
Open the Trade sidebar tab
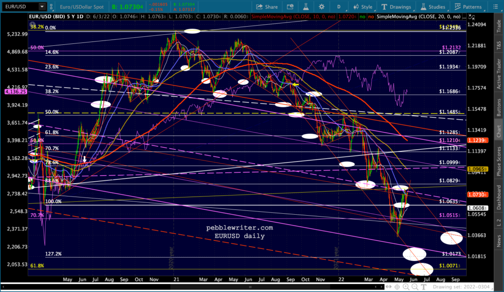point(499,26)
